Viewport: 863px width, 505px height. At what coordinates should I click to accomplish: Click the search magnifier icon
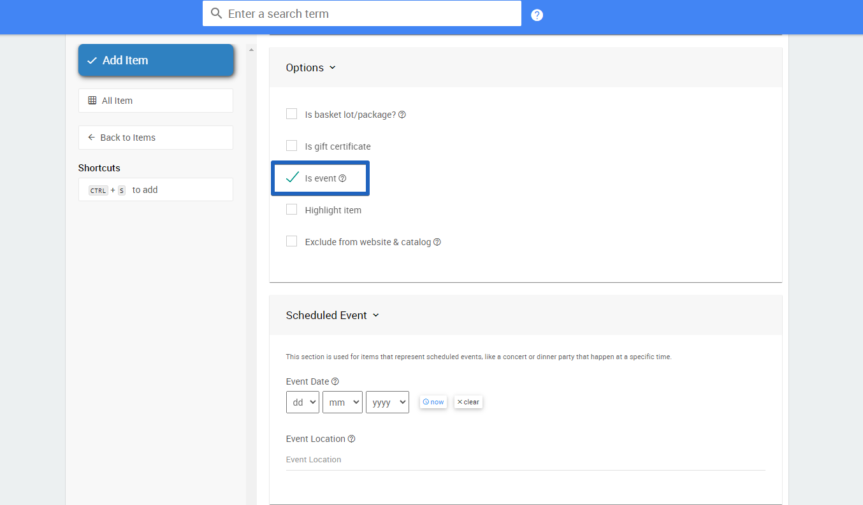(217, 13)
